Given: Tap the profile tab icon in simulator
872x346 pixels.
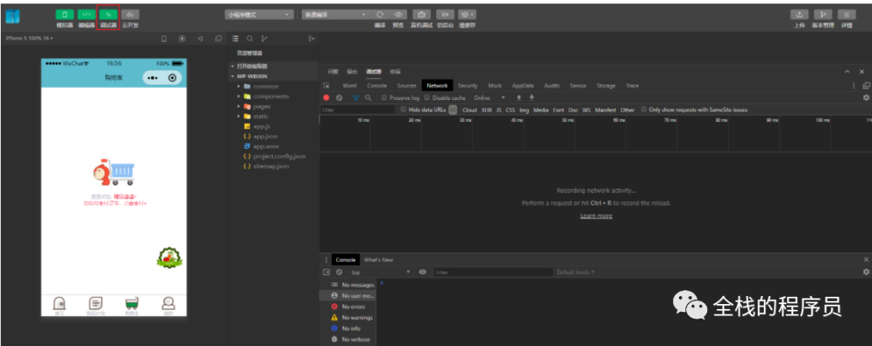Looking at the screenshot, I should click(x=168, y=305).
